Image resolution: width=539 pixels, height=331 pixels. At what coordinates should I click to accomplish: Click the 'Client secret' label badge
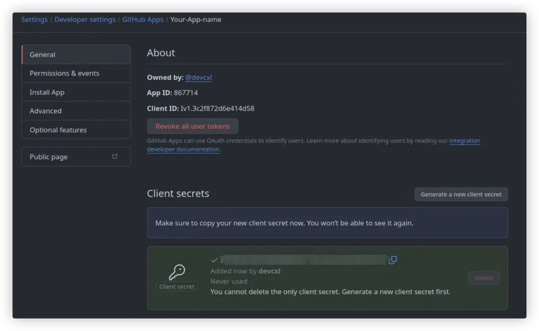177,286
